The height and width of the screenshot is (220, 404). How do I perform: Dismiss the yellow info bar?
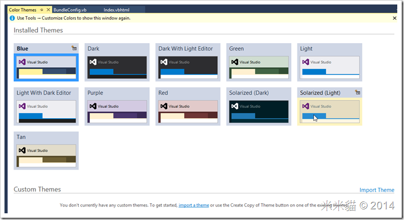tap(394, 18)
